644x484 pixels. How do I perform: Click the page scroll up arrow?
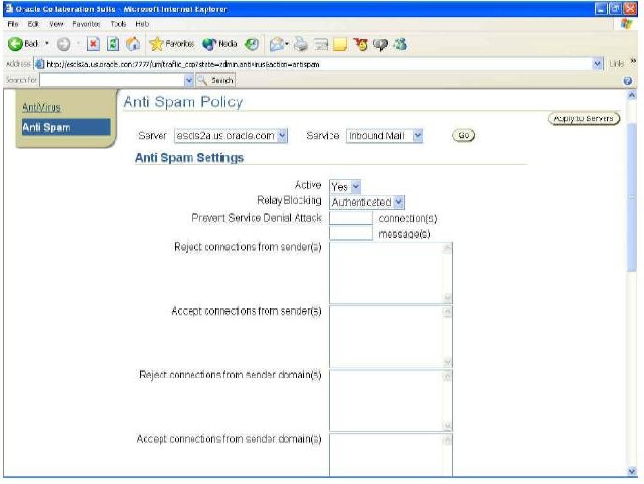(632, 95)
